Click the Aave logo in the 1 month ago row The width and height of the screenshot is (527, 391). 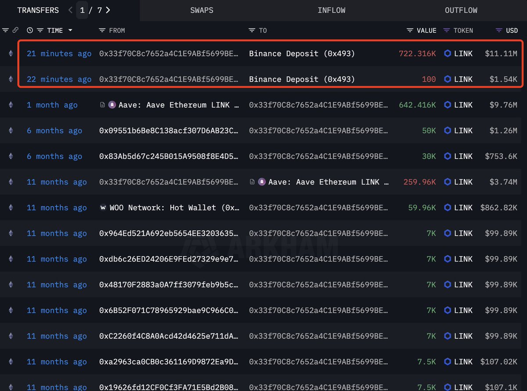(x=112, y=105)
